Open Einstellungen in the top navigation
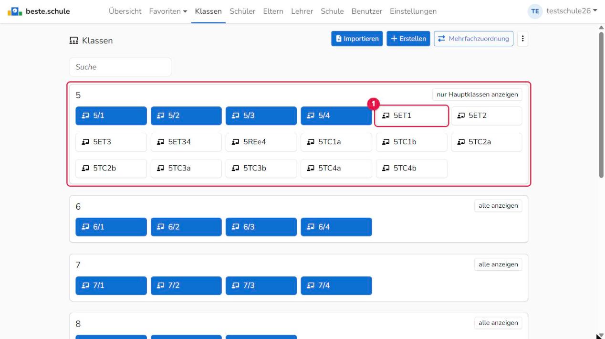Screen dimensions: 605x339 click(413, 11)
